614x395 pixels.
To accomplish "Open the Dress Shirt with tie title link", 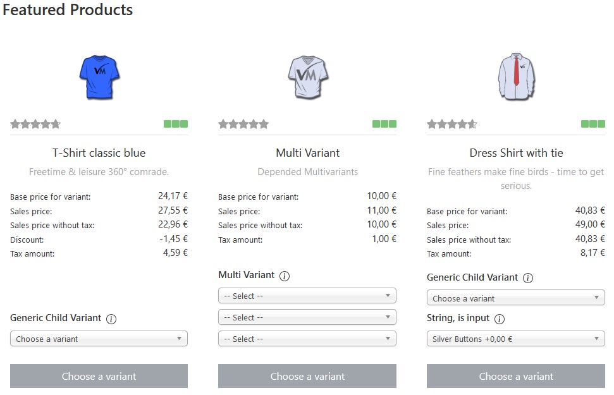I will [516, 153].
